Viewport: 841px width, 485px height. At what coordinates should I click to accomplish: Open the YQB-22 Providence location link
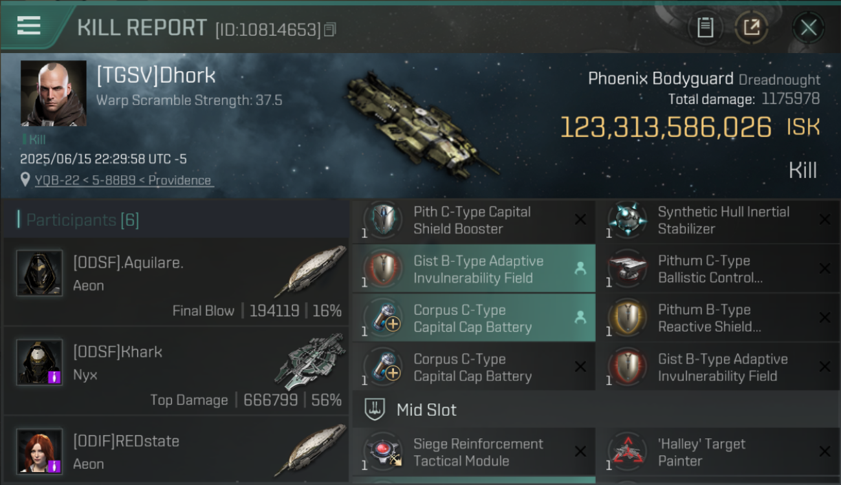(x=124, y=180)
